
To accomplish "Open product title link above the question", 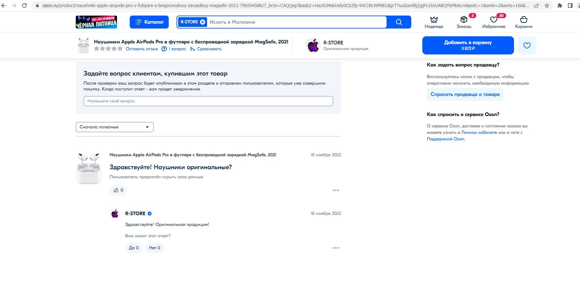I will [193, 155].
